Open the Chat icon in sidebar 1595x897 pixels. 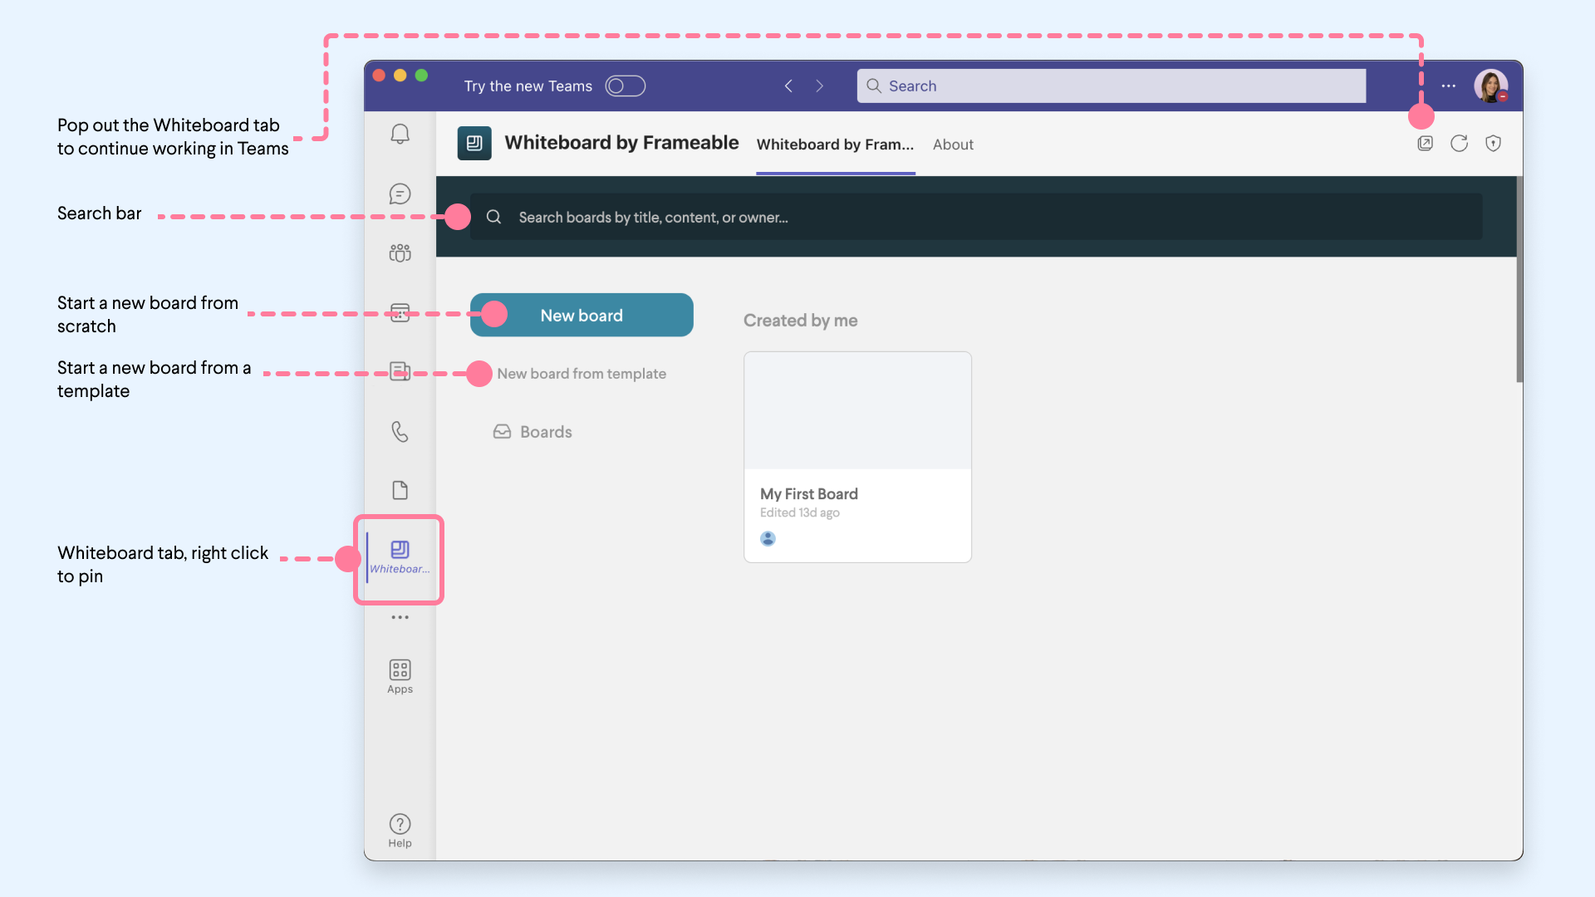[x=400, y=194]
